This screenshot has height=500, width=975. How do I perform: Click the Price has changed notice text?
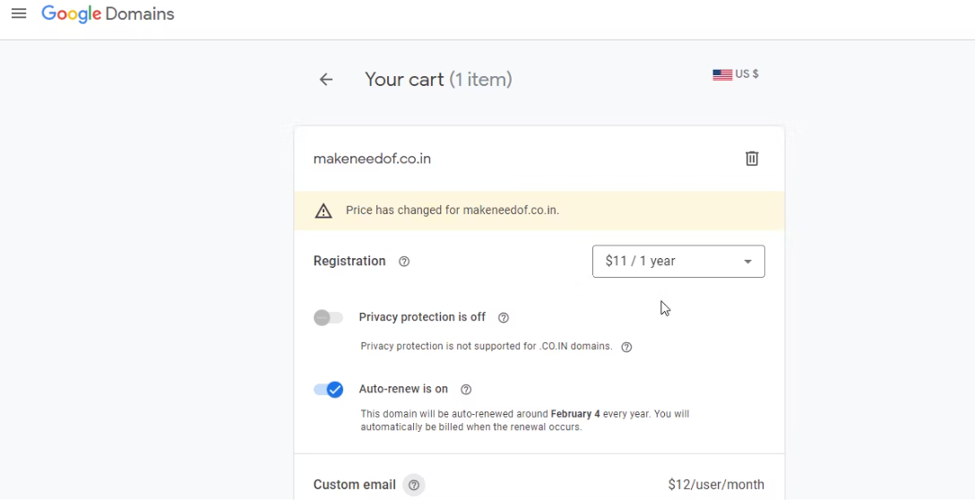pyautogui.click(x=452, y=211)
